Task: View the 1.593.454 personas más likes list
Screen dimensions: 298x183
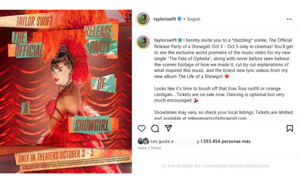Action: [x=225, y=141]
